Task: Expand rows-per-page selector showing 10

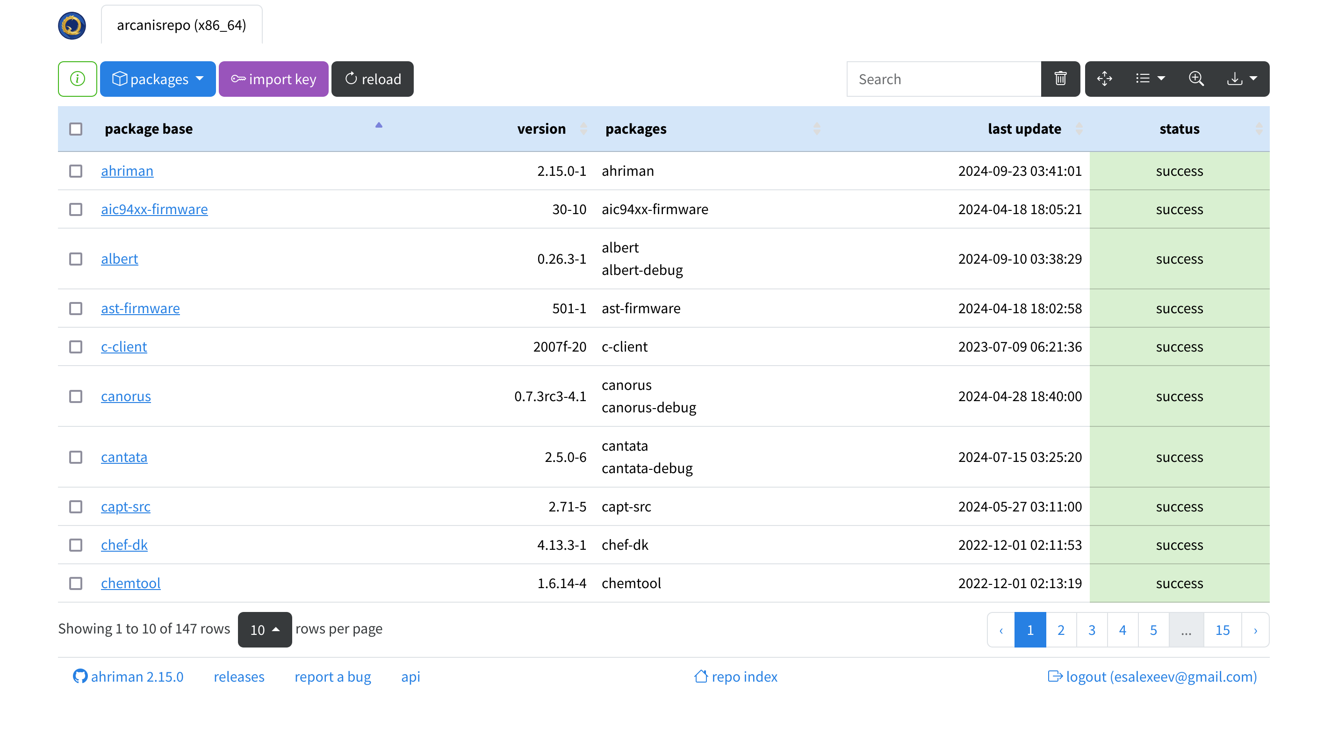Action: [264, 629]
